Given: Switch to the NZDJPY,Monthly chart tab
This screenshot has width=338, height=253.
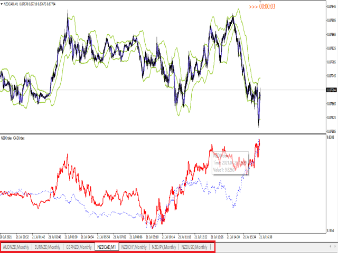Looking at the screenshot, I should (x=164, y=247).
